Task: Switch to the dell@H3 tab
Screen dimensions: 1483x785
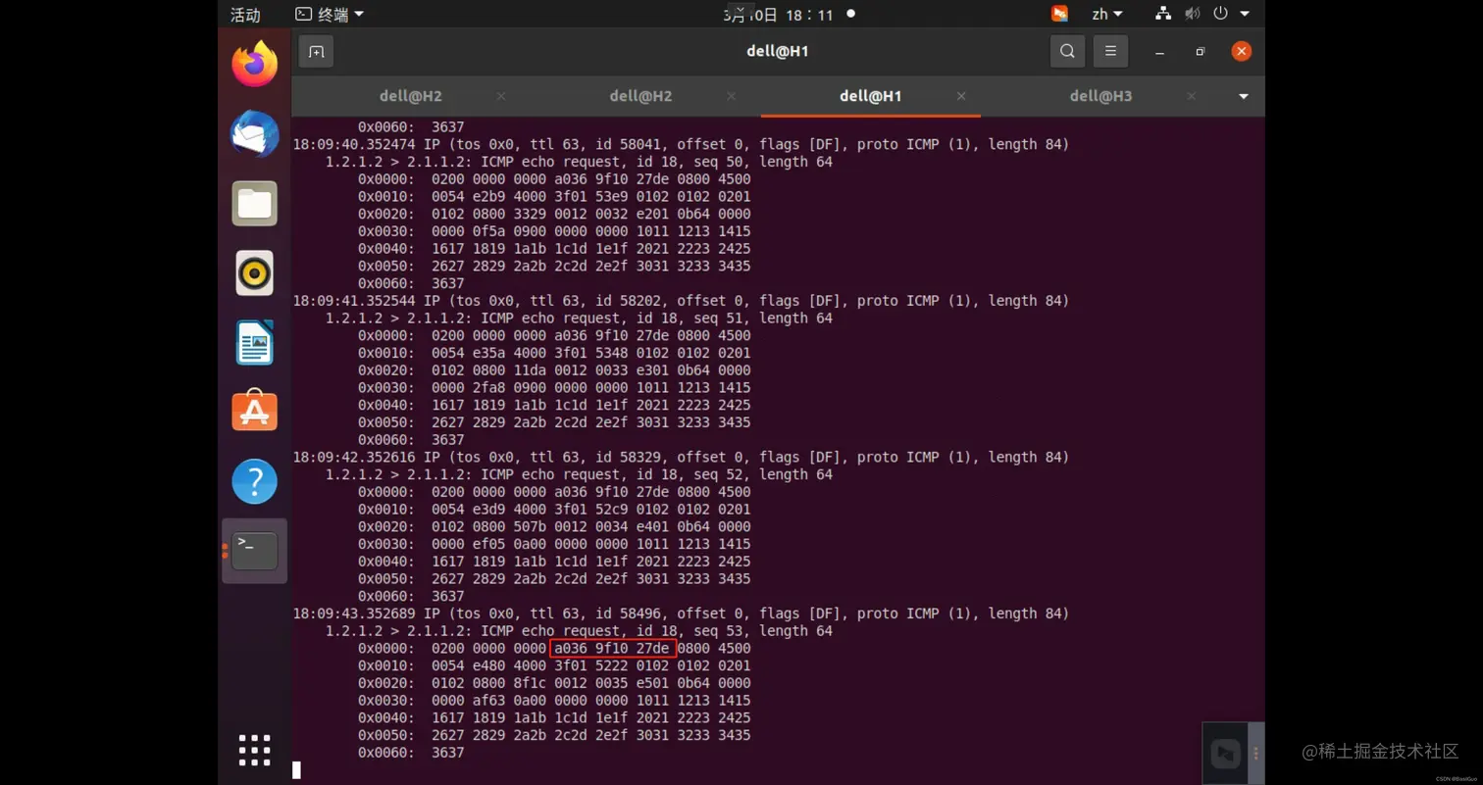Action: tap(1100, 96)
